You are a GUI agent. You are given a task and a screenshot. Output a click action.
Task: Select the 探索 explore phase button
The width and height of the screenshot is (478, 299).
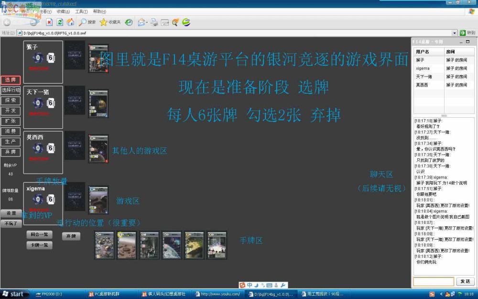[x=11, y=100]
